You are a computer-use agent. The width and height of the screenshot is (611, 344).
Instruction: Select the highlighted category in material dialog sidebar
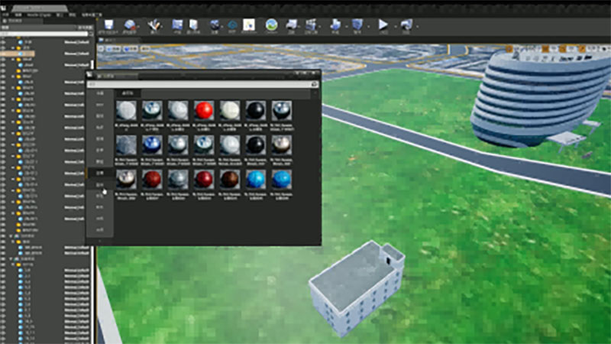[99, 174]
